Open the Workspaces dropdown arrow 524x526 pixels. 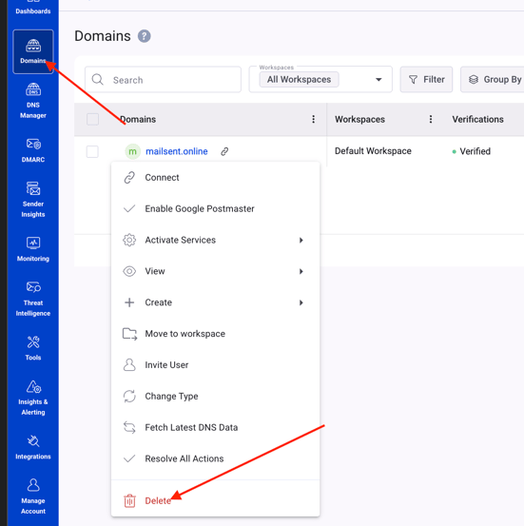coord(378,80)
